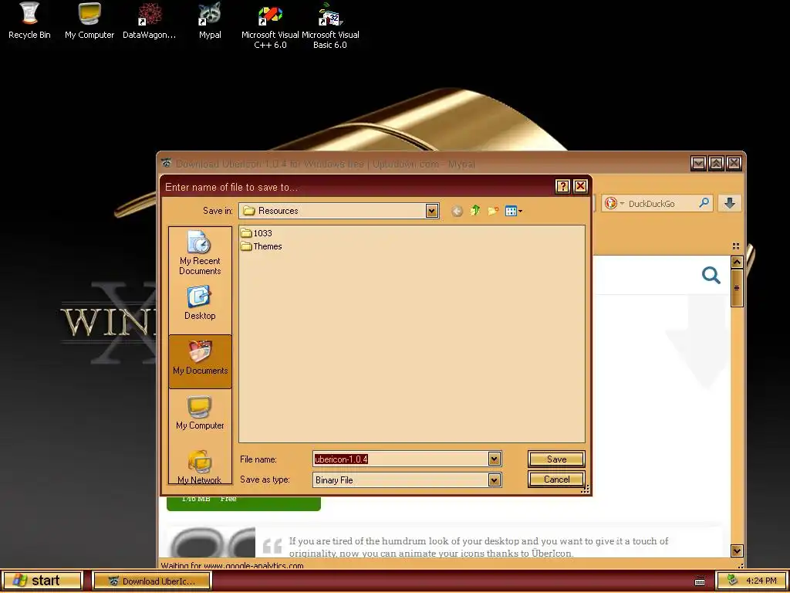Create a new folder in dialog
Screen dimensions: 790x593
(493, 211)
